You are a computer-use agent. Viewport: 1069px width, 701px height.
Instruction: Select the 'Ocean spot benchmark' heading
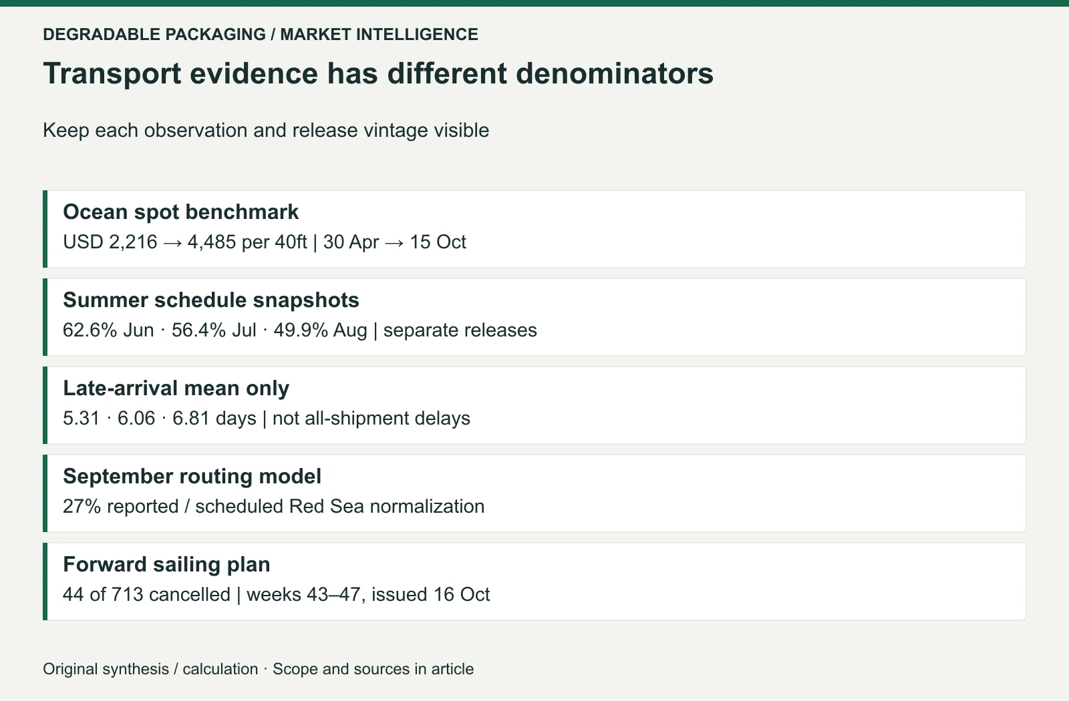pyautogui.click(x=181, y=212)
